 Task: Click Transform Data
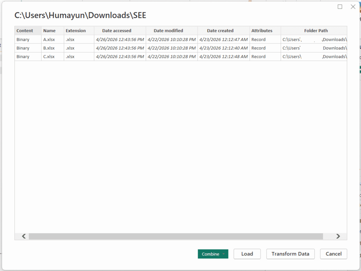point(290,254)
